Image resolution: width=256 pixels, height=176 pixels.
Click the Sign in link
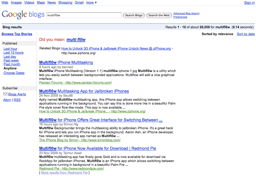coord(249,3)
